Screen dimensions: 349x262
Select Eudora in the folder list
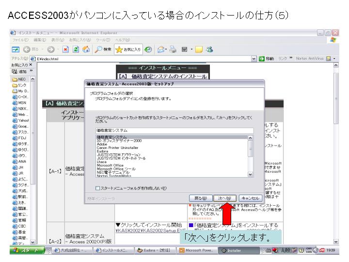(x=102, y=151)
